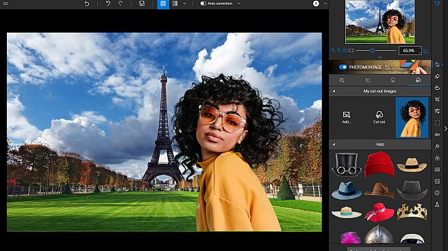Add the gold crown
The width and height of the screenshot is (448, 251).
pyautogui.click(x=412, y=212)
